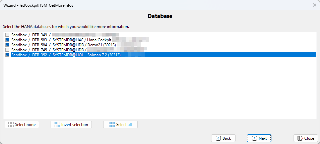
Task: Uncheck the DTB-583 Hana Cockpit checkbox
Action: click(x=7, y=40)
